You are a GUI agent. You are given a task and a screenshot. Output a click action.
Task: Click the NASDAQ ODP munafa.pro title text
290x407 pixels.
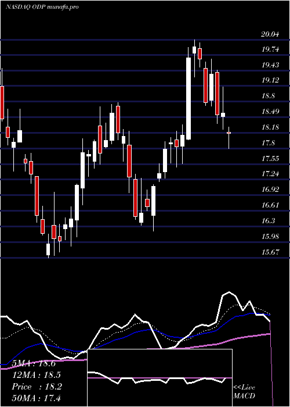coord(42,7)
